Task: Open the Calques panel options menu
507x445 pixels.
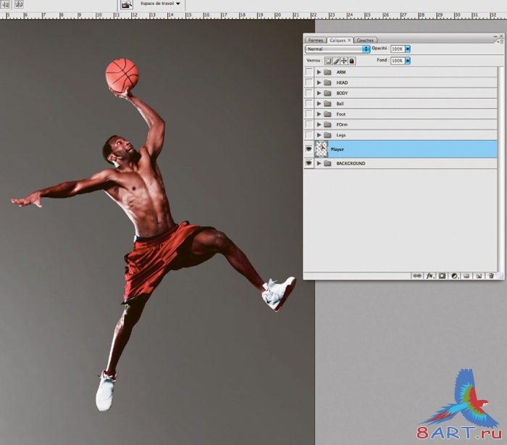Action: click(500, 41)
